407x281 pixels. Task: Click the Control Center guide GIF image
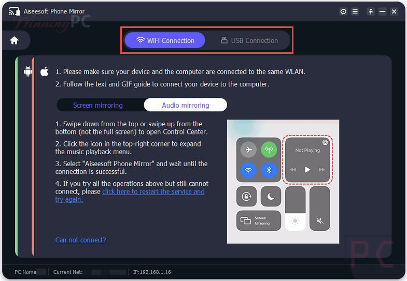tap(283, 182)
